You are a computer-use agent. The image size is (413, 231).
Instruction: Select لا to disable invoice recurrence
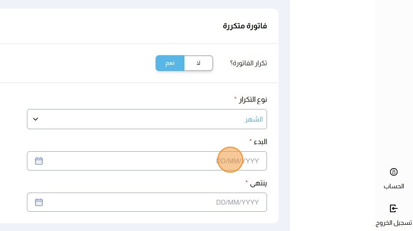(198, 63)
